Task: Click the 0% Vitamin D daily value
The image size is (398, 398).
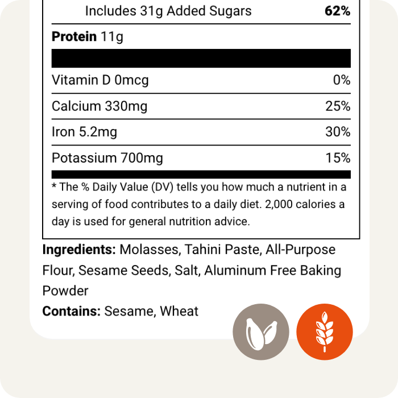Action: pos(342,80)
